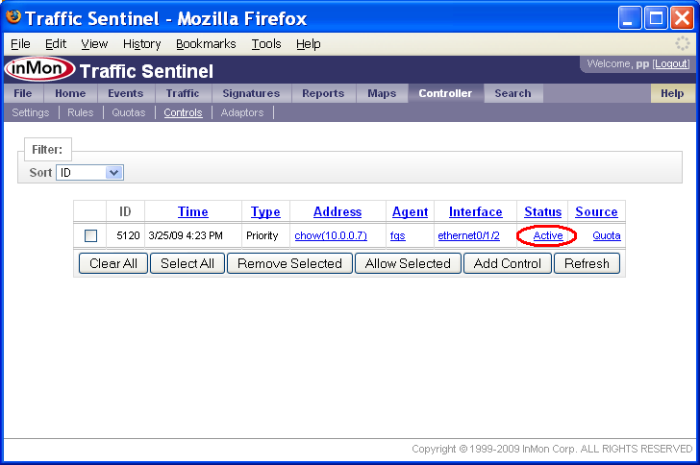The width and height of the screenshot is (700, 465).
Task: Click the Add Control button
Action: click(508, 263)
